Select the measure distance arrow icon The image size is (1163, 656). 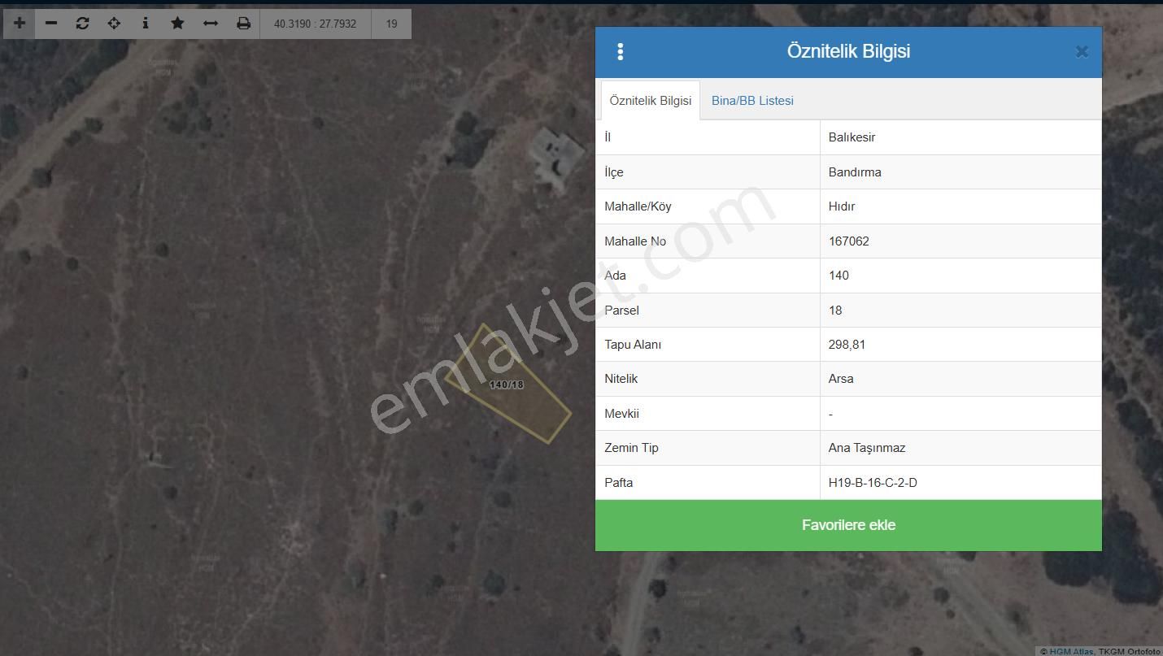tap(211, 24)
